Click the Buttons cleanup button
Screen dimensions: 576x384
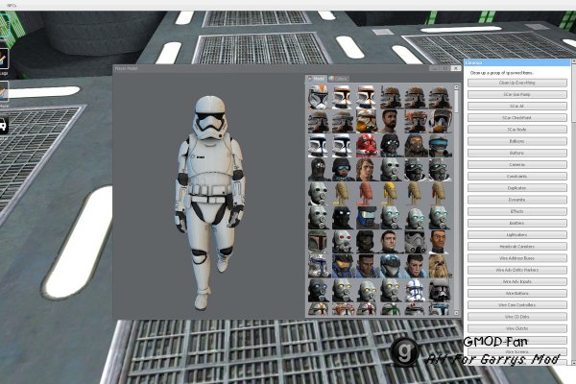(x=516, y=153)
